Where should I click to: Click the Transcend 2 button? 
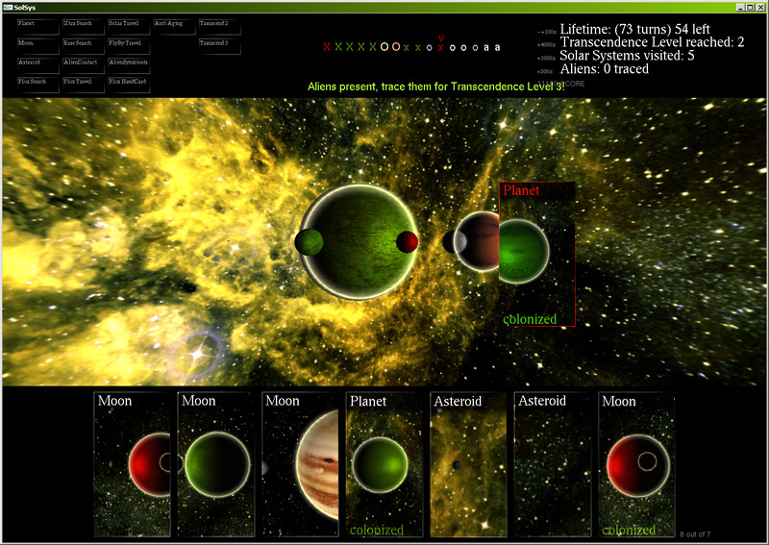click(x=219, y=26)
